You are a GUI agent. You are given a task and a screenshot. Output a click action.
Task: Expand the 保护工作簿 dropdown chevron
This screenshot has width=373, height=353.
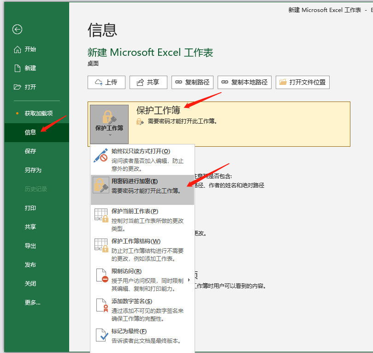coord(110,135)
